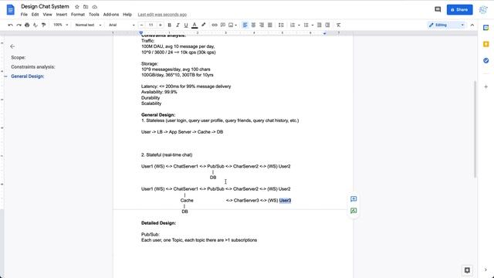This screenshot has height=278, width=494.
Task: Open Normal text styles dropdown
Action: [88, 25]
